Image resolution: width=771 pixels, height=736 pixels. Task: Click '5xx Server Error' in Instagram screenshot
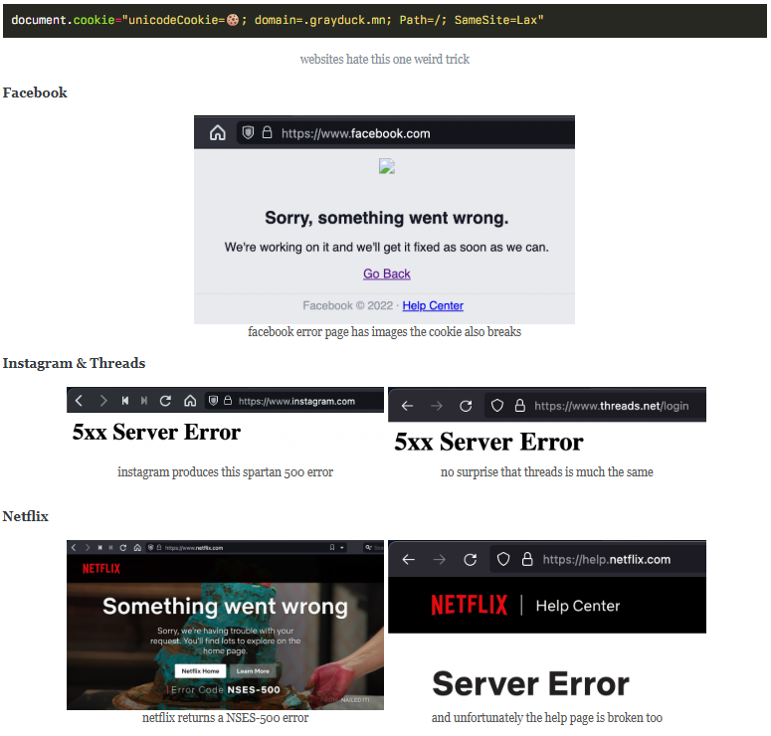point(156,433)
